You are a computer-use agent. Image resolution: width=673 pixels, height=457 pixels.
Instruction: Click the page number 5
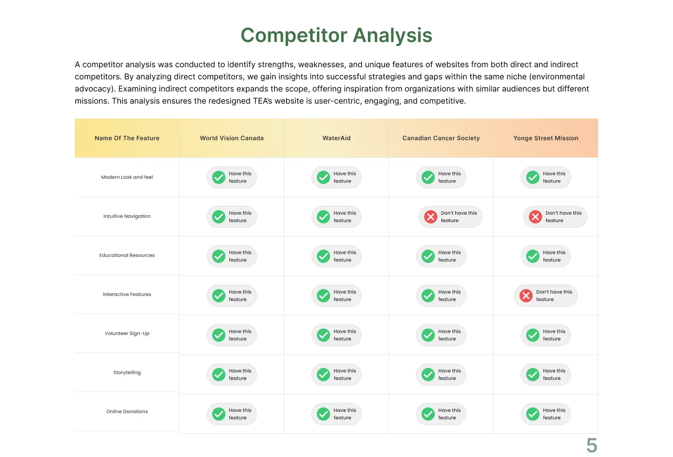pos(592,445)
